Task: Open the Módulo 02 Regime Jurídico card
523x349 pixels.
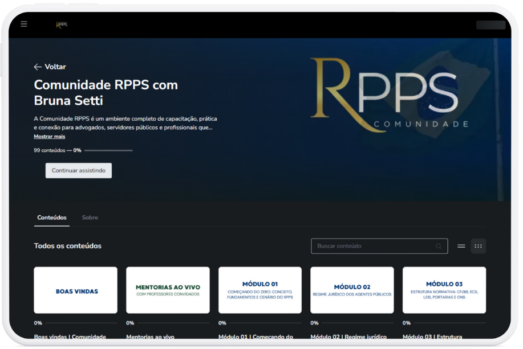Action: [x=352, y=290]
